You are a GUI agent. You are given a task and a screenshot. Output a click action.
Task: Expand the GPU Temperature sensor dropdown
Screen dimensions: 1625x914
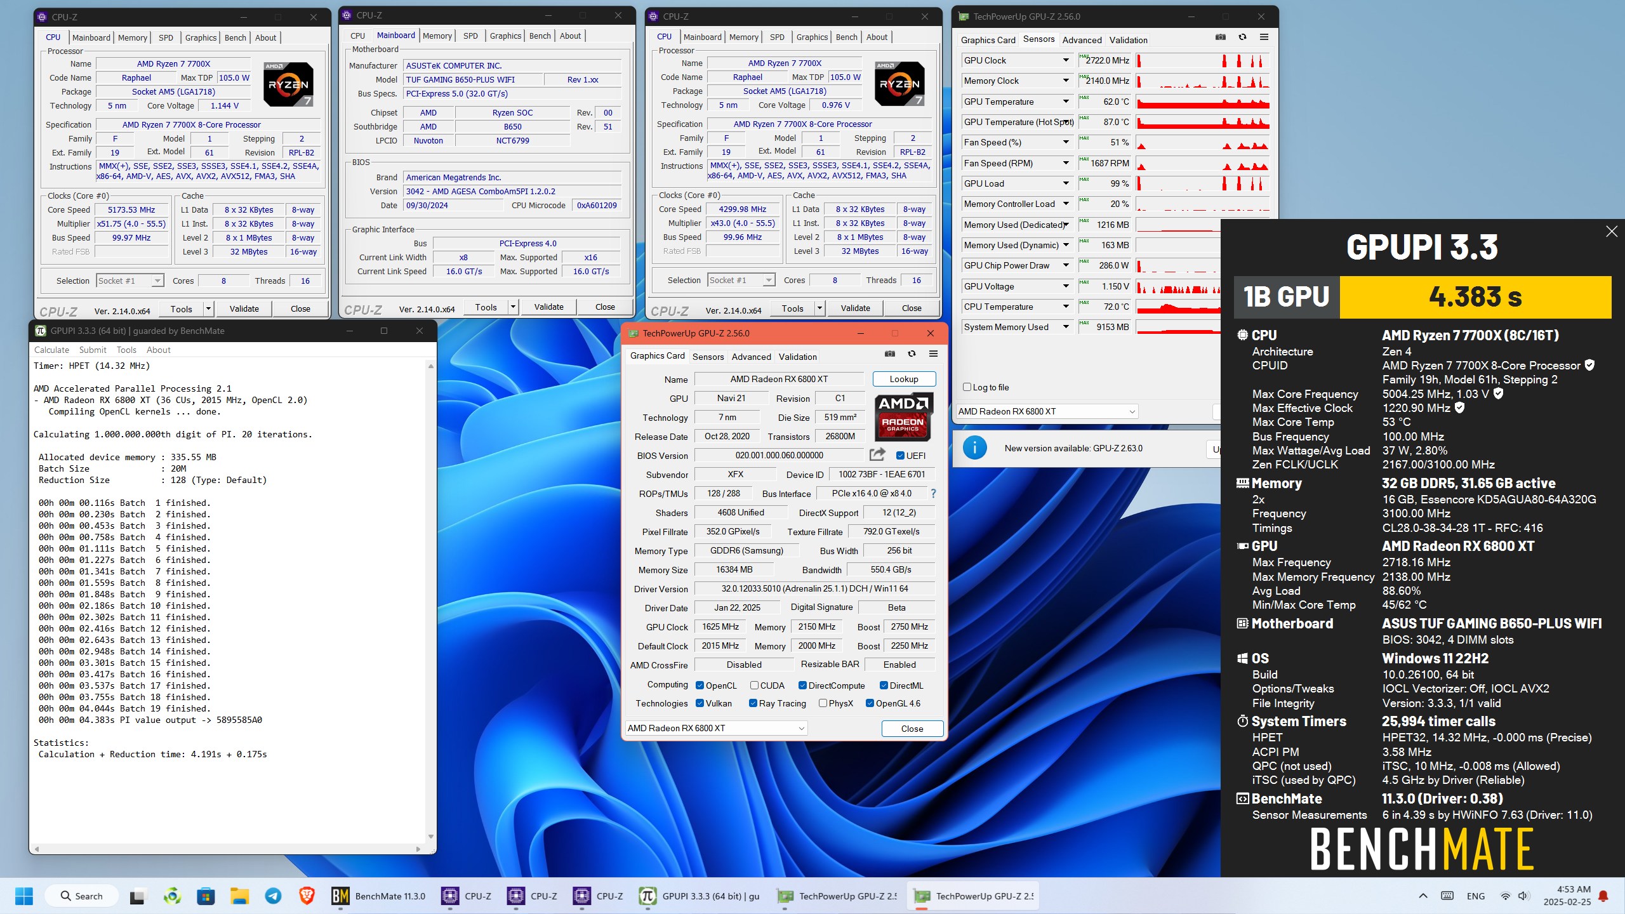(1066, 102)
